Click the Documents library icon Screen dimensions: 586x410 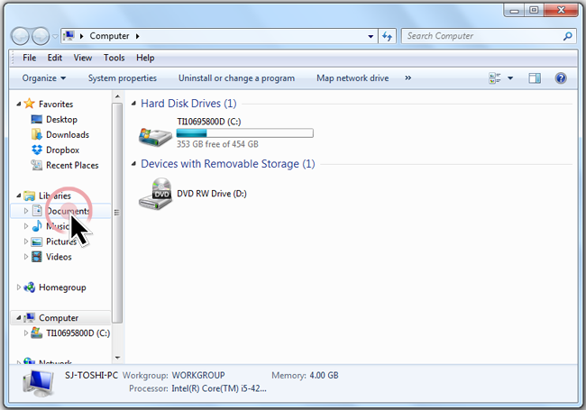coord(37,211)
